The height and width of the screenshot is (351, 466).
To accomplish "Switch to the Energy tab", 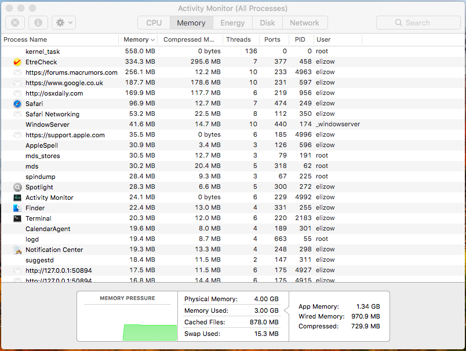I will click(232, 23).
